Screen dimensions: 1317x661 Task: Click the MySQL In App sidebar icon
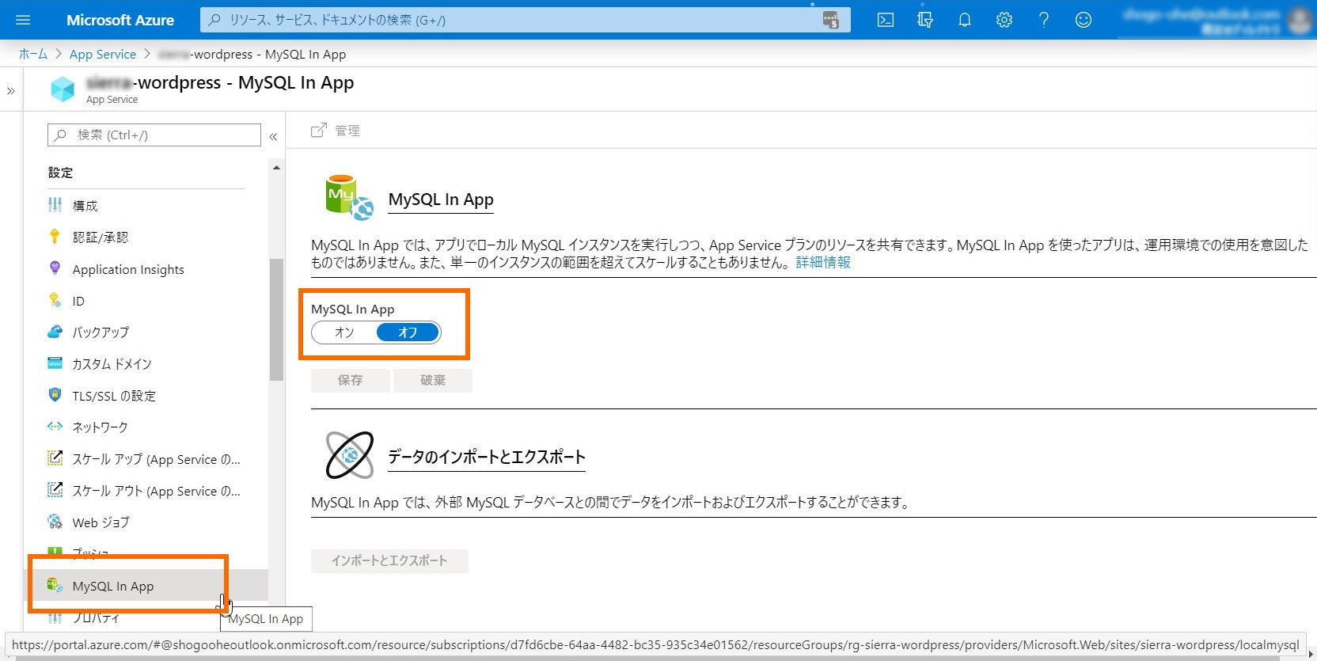[x=55, y=585]
